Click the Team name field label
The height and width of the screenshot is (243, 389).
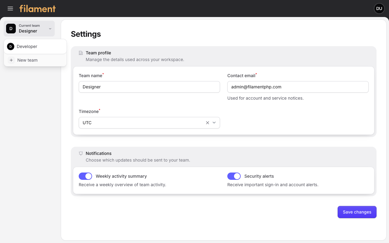click(x=91, y=76)
